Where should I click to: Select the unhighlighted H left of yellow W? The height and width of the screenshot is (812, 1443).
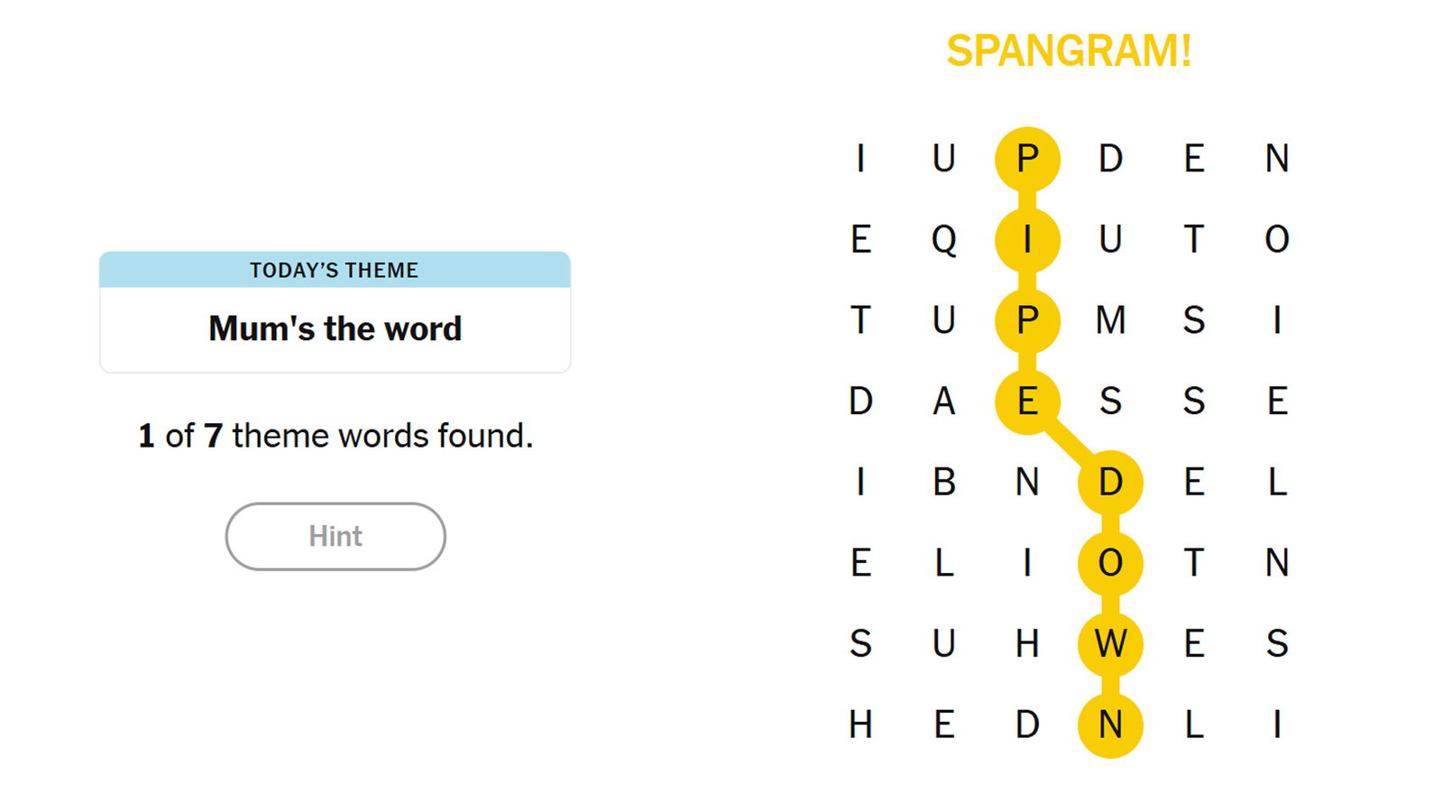point(1027,644)
